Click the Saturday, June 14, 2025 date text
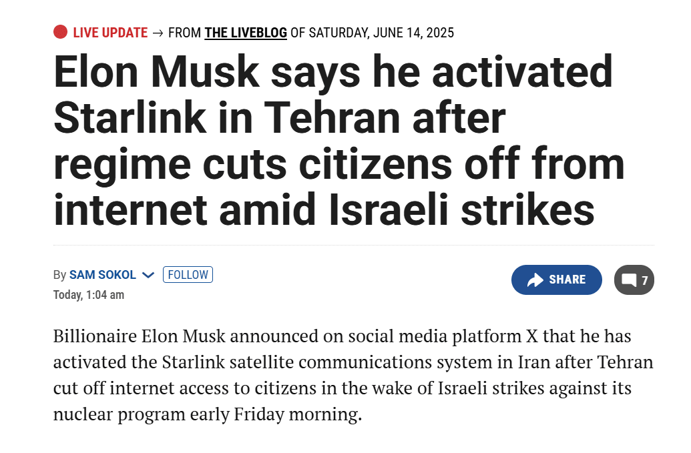Viewport: 691px width, 453px height. (381, 33)
